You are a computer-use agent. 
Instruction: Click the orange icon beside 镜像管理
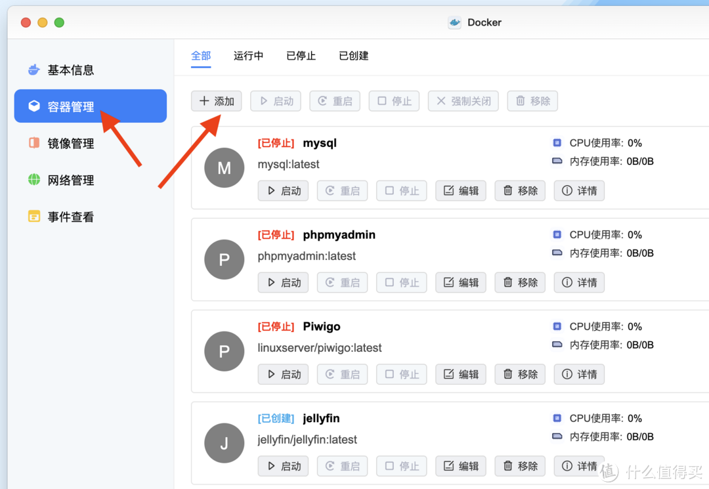[x=34, y=143]
